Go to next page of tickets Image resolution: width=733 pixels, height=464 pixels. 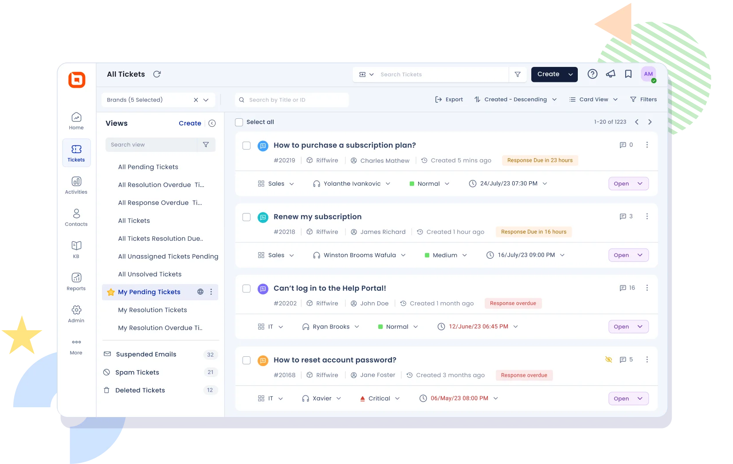pyautogui.click(x=650, y=122)
